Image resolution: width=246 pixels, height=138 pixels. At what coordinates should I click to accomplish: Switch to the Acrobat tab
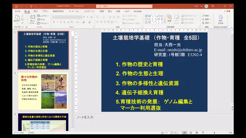click(x=138, y=11)
